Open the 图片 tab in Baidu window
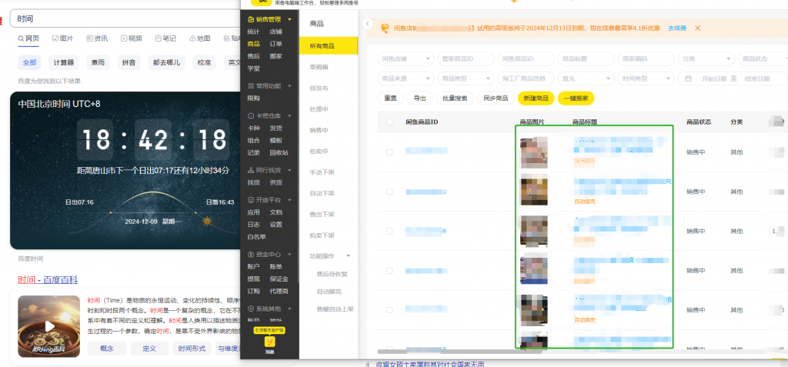The width and height of the screenshot is (788, 367). click(63, 38)
